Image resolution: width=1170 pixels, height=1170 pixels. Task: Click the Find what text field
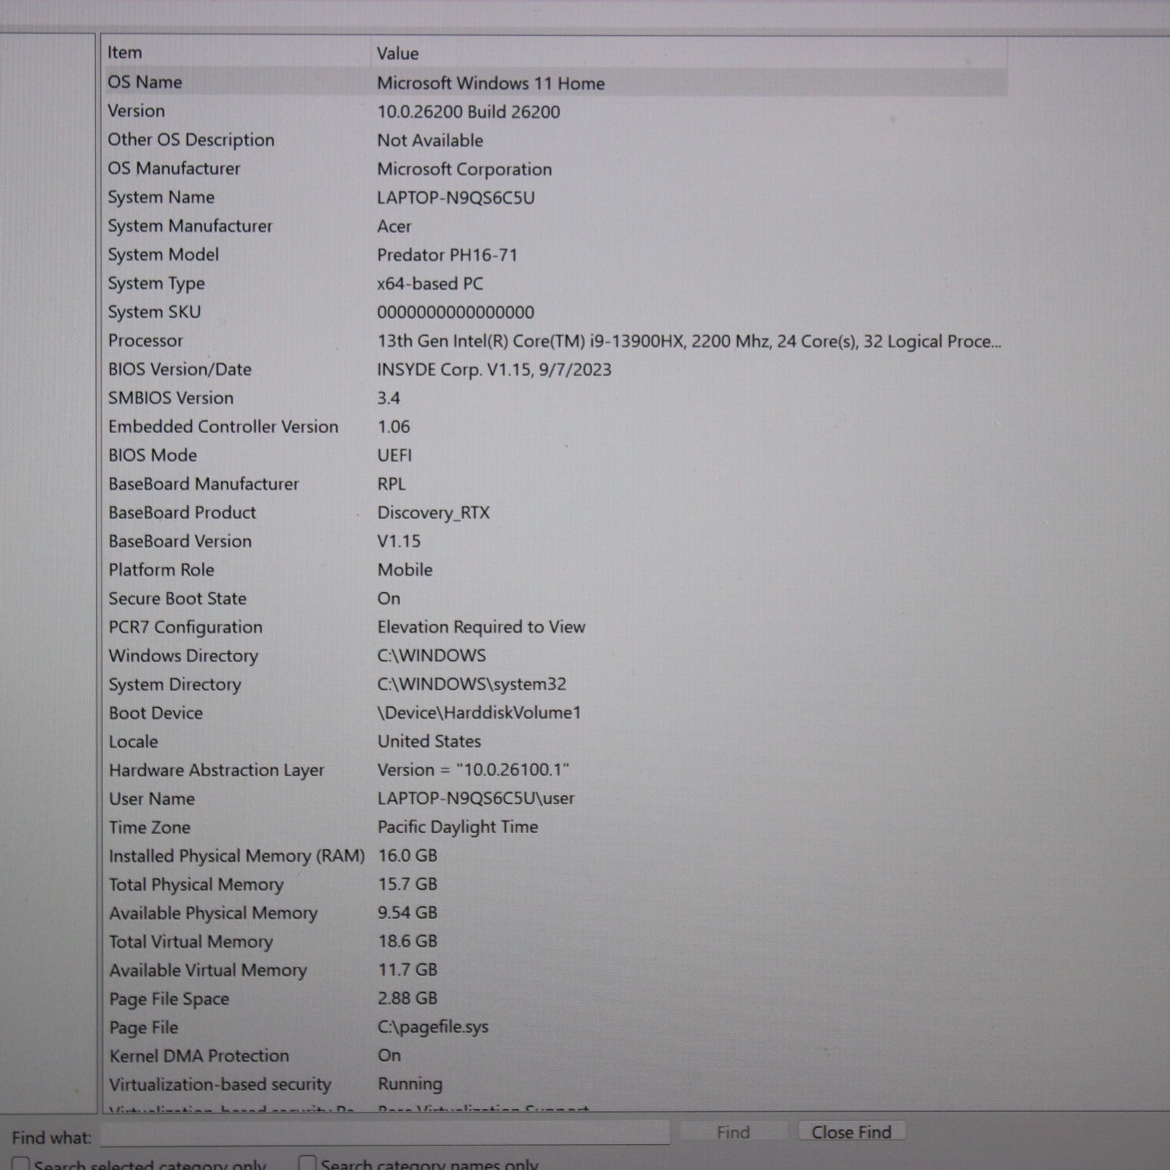tap(385, 1133)
